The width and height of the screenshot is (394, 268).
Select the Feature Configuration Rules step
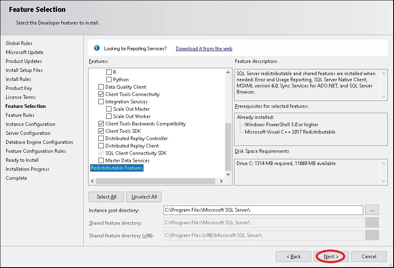[36, 151]
